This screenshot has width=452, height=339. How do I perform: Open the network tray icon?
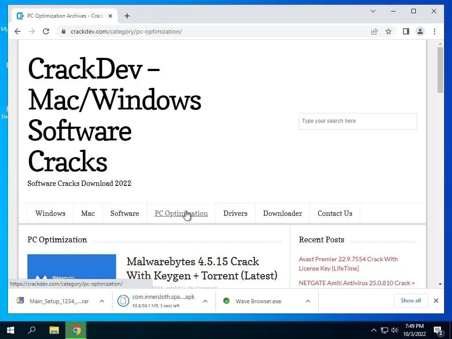point(384,330)
